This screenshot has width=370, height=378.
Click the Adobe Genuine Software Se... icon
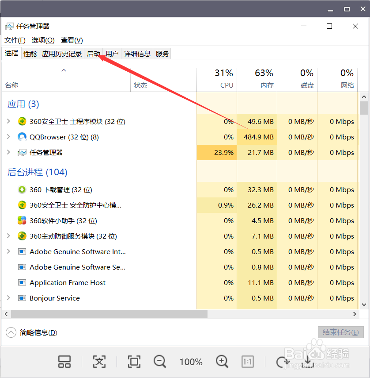(22, 267)
